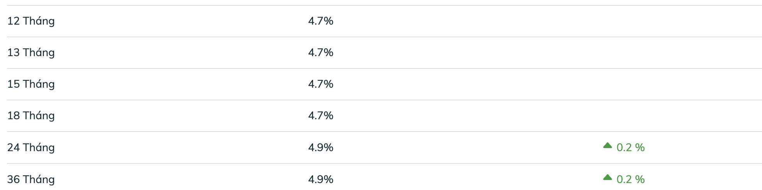Click the 4.7% rate for 18 Tháng

[x=321, y=115]
